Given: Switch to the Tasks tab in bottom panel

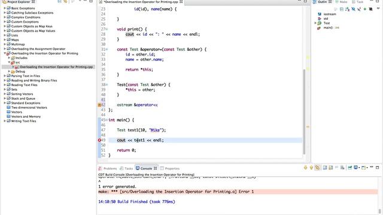Looking at the screenshot, I should click(x=126, y=168).
